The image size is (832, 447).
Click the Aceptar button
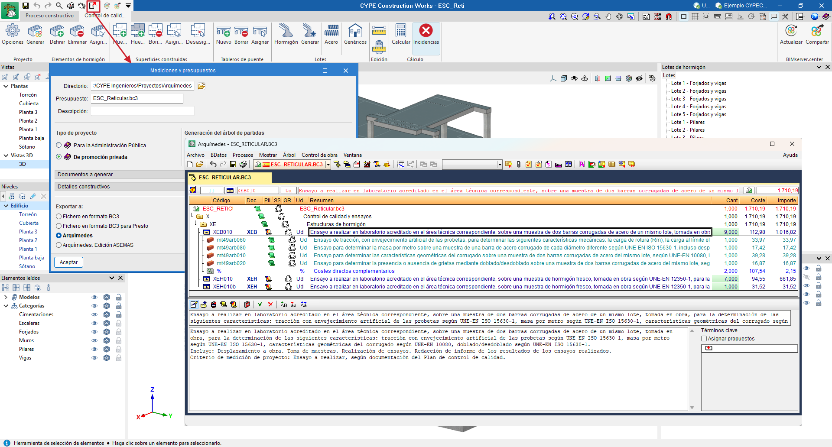click(x=68, y=262)
